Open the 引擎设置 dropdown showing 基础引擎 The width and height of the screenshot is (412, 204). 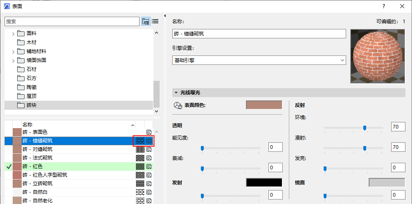[x=259, y=60]
